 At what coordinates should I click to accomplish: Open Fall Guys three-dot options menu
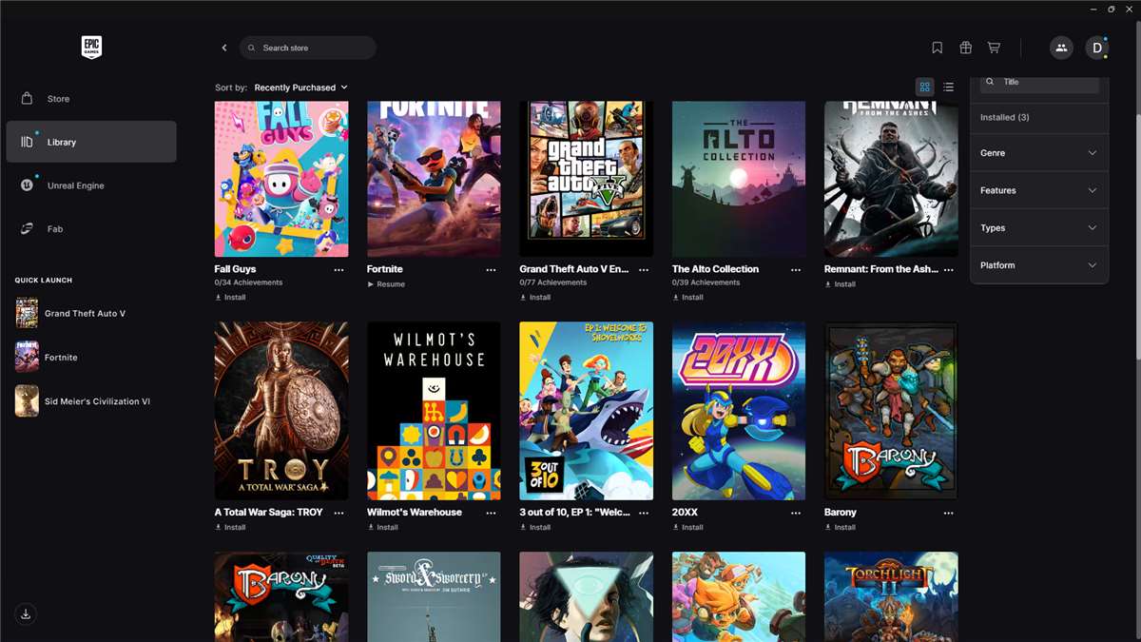(x=338, y=270)
